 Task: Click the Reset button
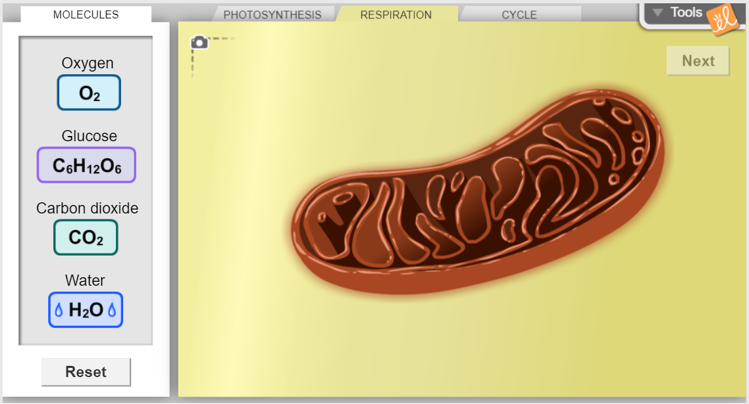pyautogui.click(x=86, y=372)
